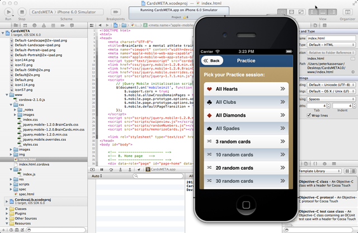Viewport: 358px width, 233px height.
Task: Tap All Clubs in simulator
Action: coord(246,102)
